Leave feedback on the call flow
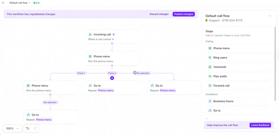Screen dimensions: 279x135 260,125
